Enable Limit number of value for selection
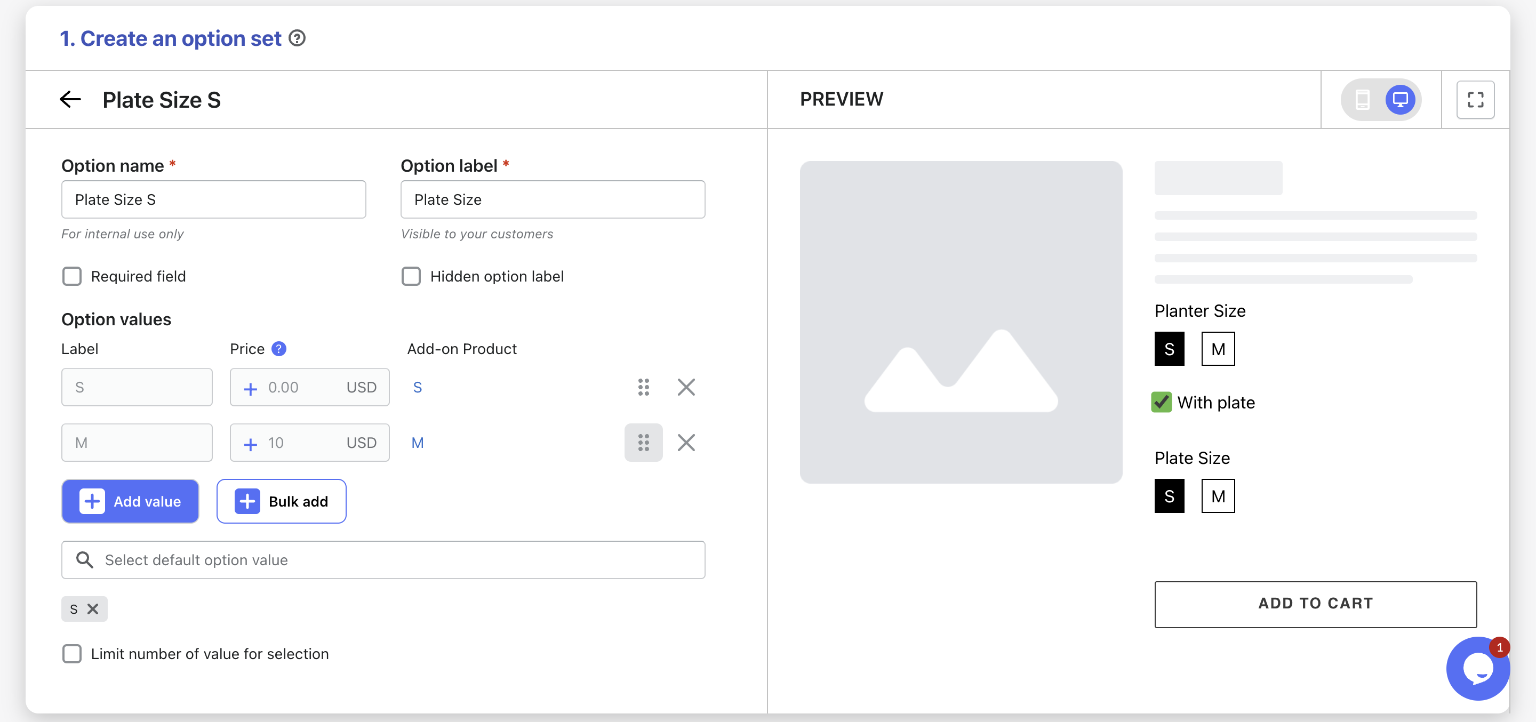The image size is (1536, 722). pyautogui.click(x=72, y=654)
